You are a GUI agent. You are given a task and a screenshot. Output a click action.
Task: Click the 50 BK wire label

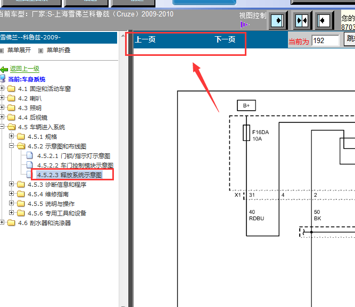[317, 215]
